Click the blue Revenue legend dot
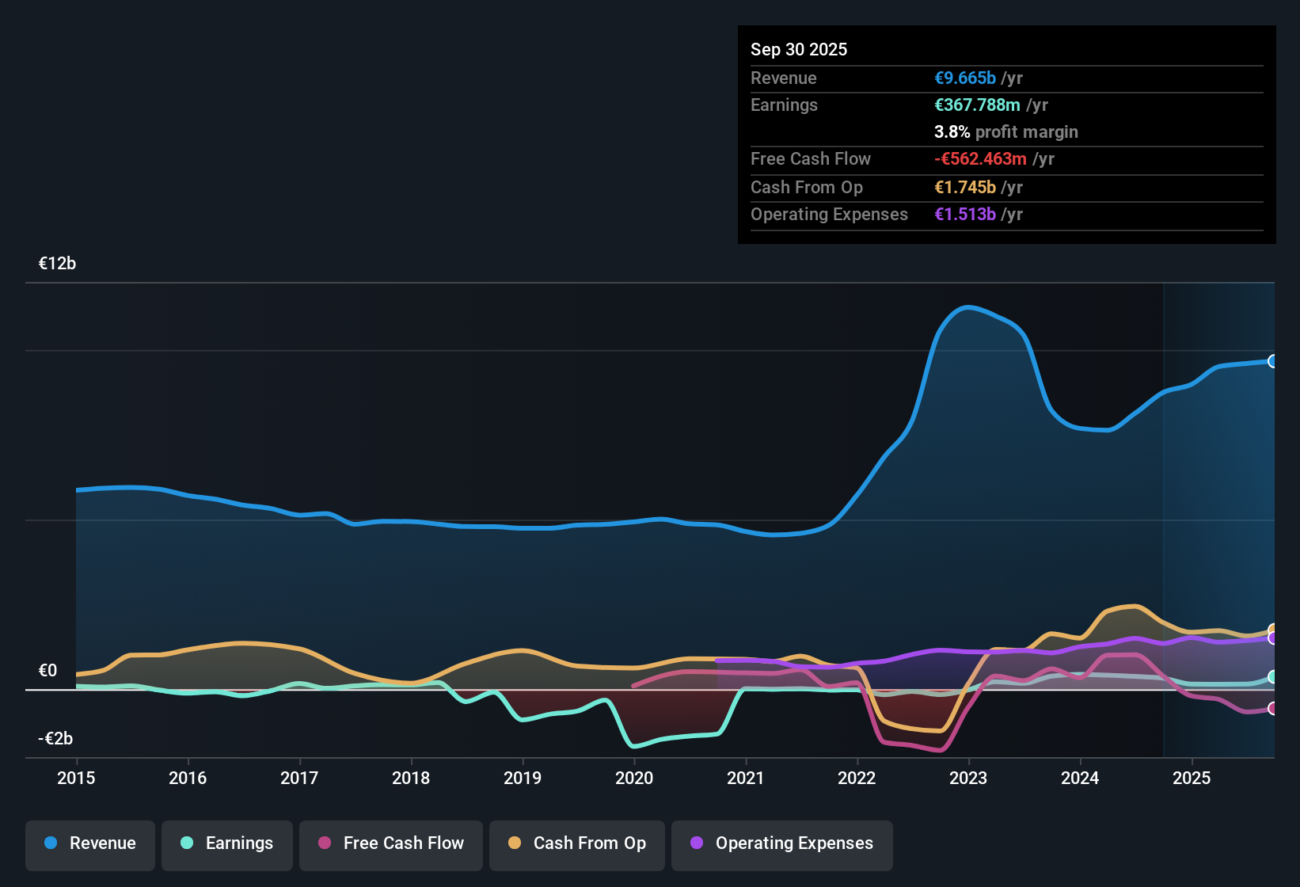 coord(49,843)
